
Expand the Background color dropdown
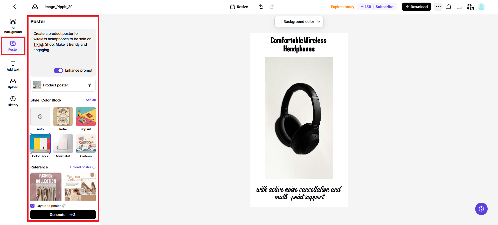(x=299, y=22)
